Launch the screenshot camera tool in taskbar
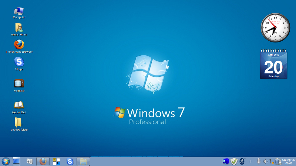Screen dimensions: 296x166 coord(29,161)
